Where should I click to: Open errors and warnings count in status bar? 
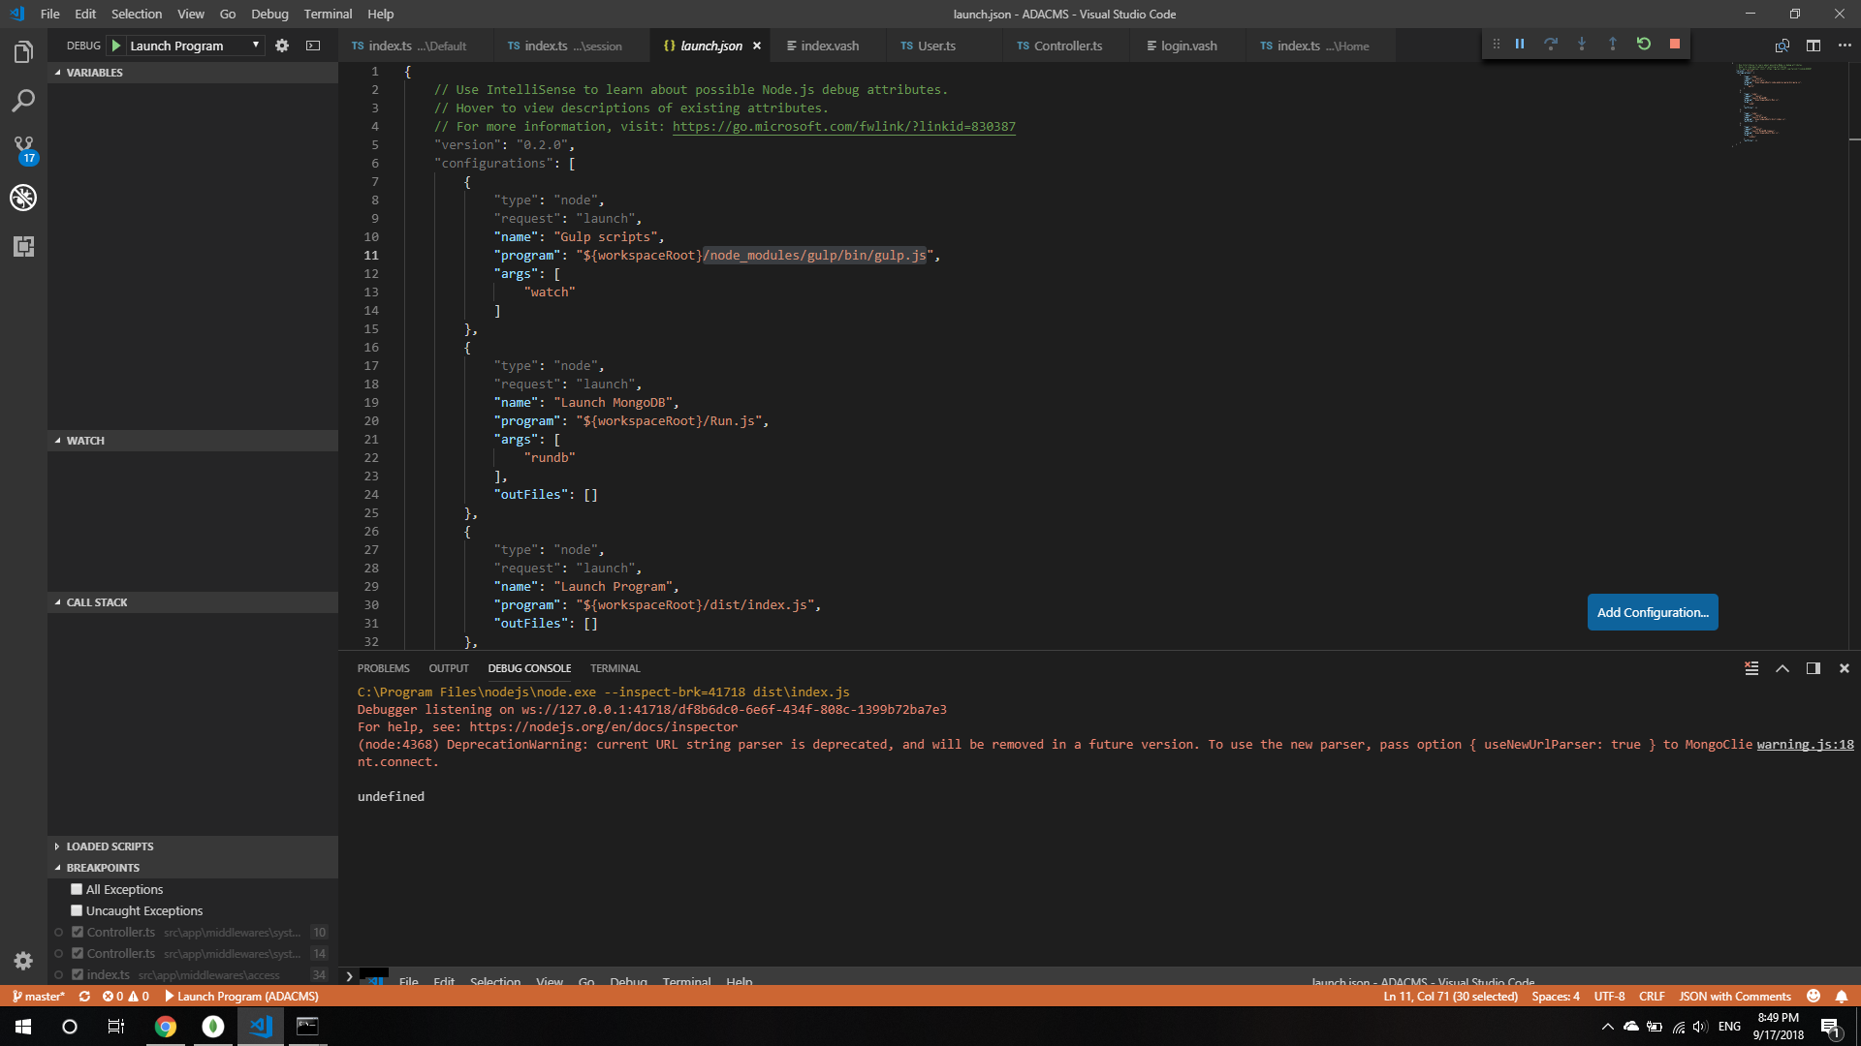pyautogui.click(x=126, y=996)
